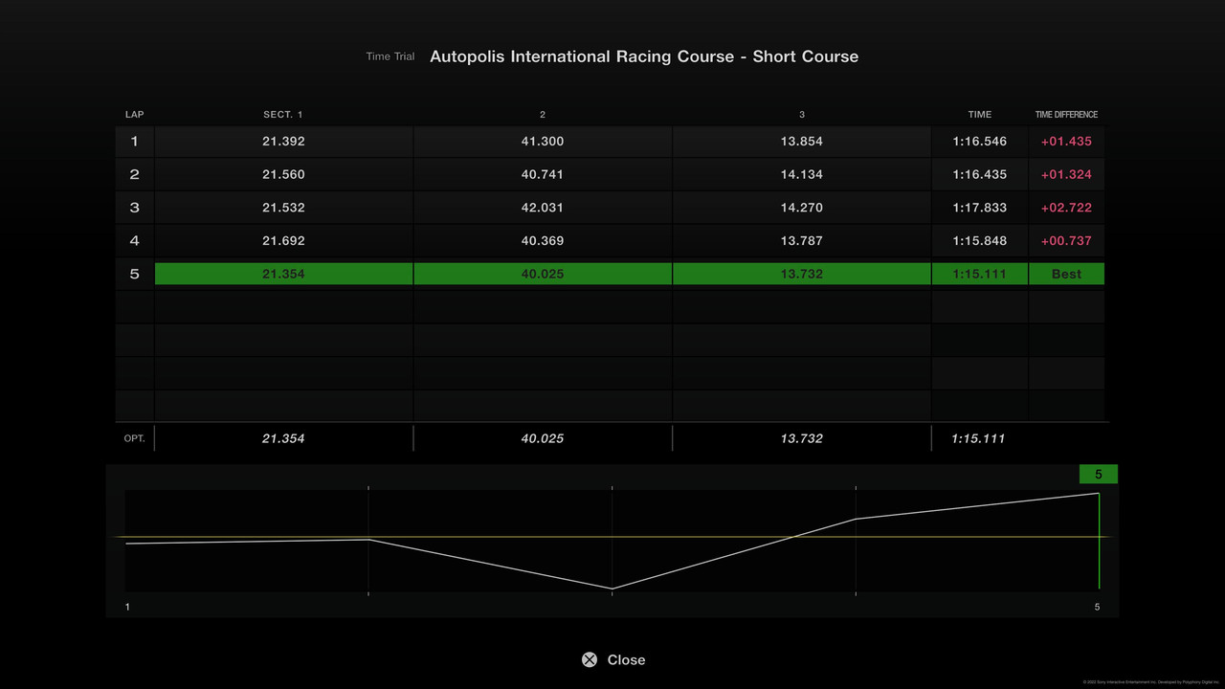Click lap number 3 in LAP column

(135, 208)
